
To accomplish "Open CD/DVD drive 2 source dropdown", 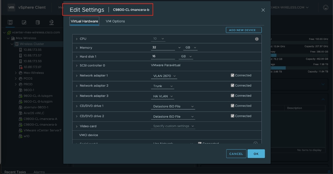I will click(x=173, y=116).
